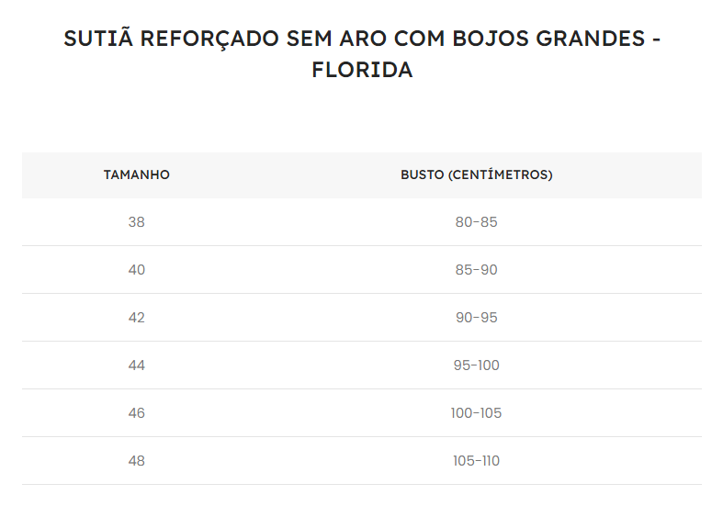Click size 40 in the table
The height and width of the screenshot is (506, 723).
pyautogui.click(x=137, y=270)
